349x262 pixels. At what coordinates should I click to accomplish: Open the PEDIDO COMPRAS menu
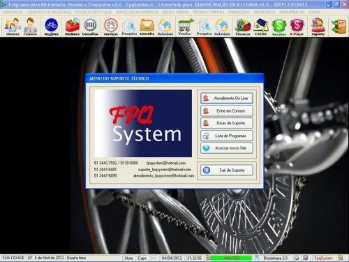point(209,12)
